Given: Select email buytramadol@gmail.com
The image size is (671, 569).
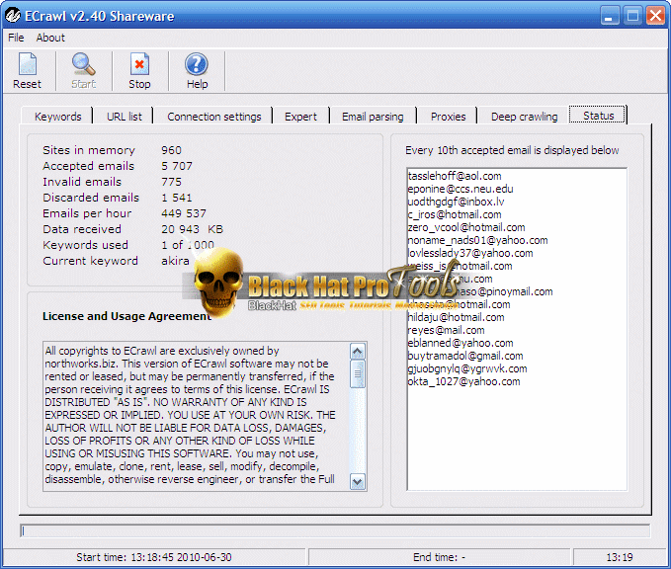Looking at the screenshot, I should 465,356.
